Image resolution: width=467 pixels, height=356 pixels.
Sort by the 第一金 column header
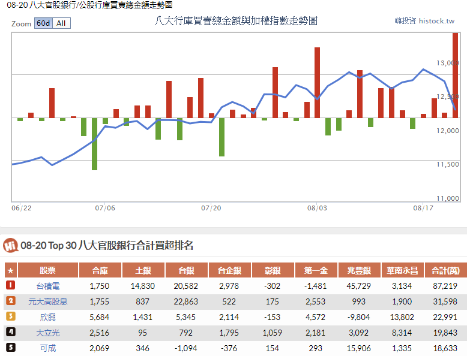(316, 270)
